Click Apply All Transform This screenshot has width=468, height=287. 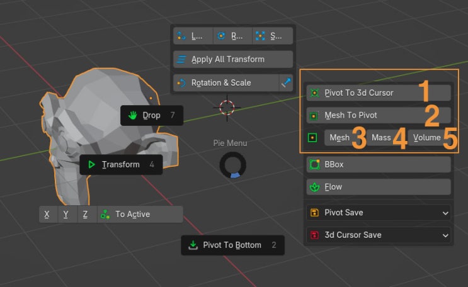click(233, 59)
